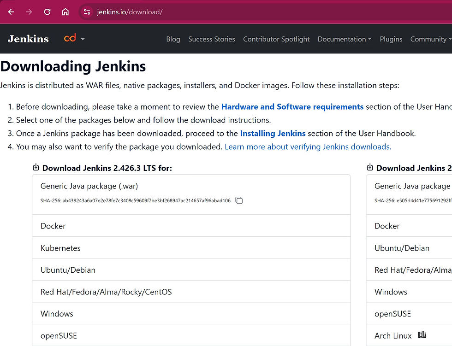This screenshot has width=452, height=346.
Task: Click the LTS SHA-256 hash text ab439243a6a0…
Action: pyautogui.click(x=147, y=200)
